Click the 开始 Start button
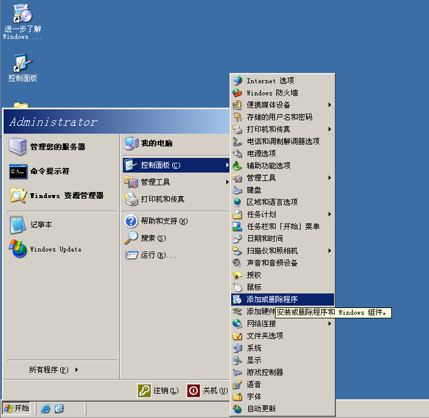429x418 pixels. [16, 408]
